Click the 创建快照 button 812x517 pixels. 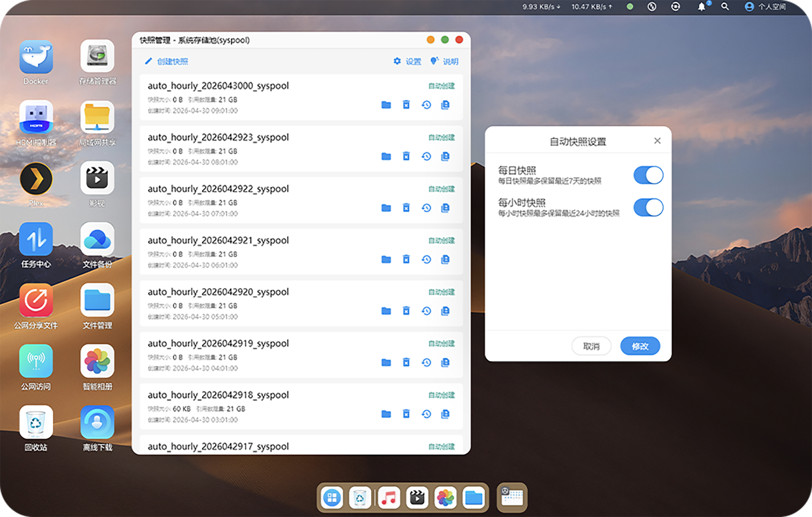click(166, 61)
